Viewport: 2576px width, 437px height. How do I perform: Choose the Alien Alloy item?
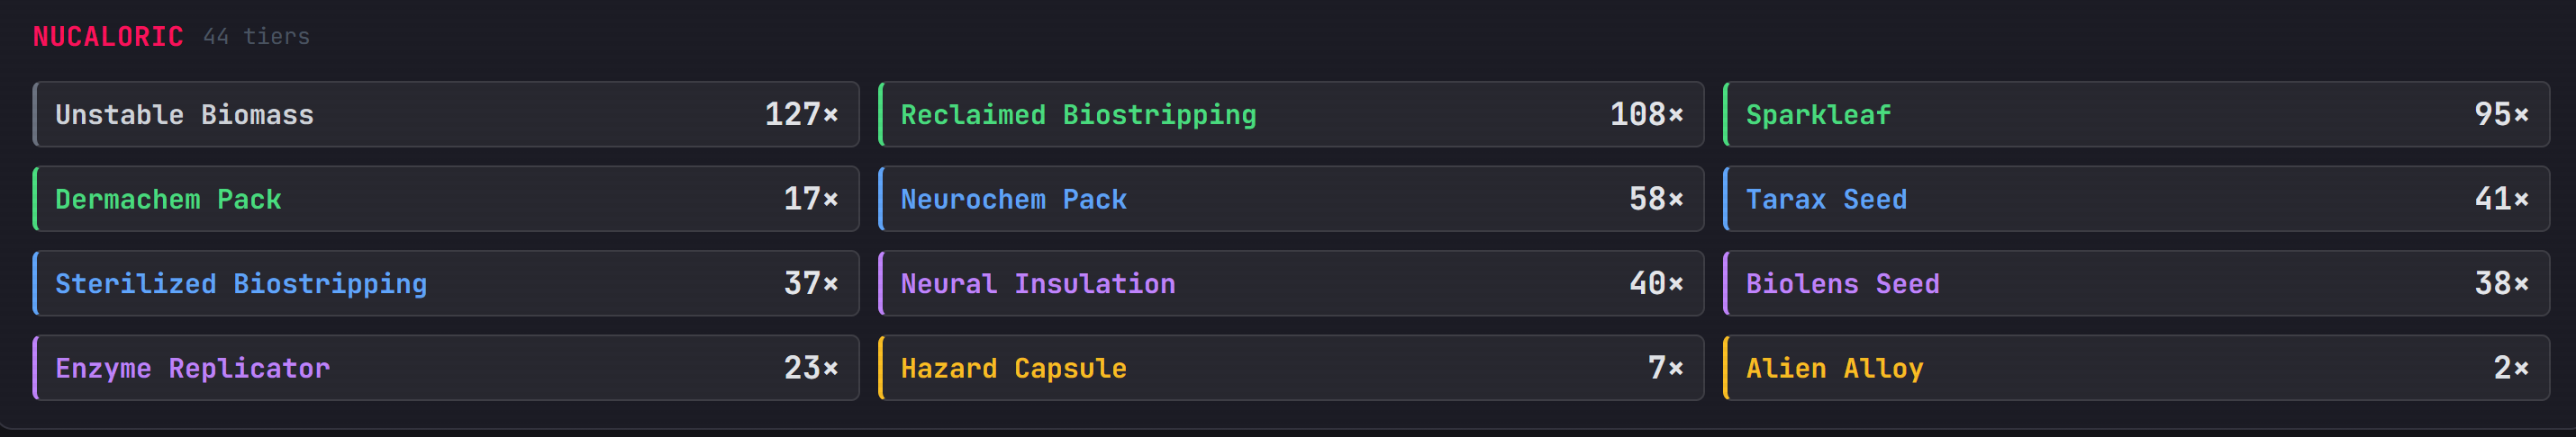(2136, 370)
